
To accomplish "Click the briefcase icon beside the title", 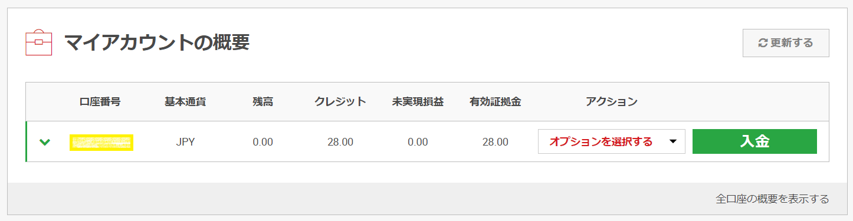I will (x=39, y=42).
